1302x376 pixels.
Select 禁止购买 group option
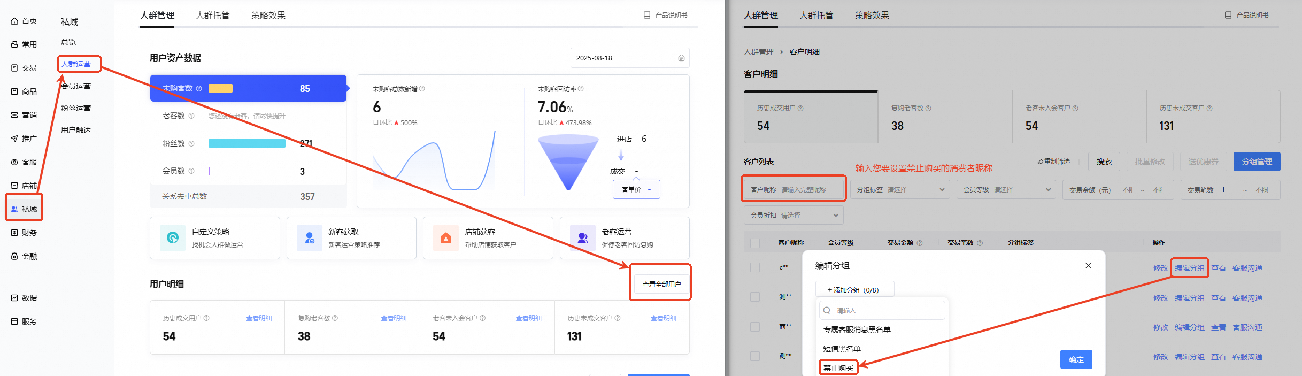click(838, 368)
